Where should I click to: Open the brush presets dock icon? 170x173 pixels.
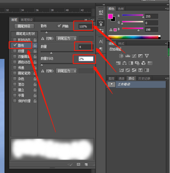[101, 23]
